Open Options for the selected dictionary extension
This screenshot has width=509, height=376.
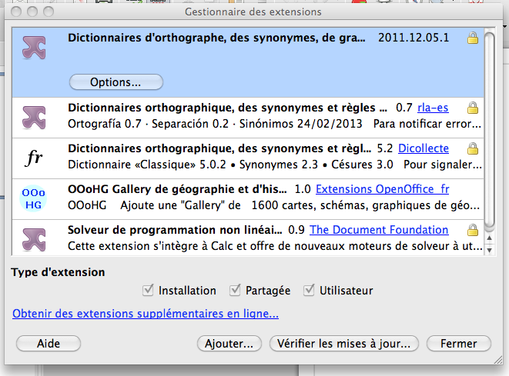click(116, 82)
